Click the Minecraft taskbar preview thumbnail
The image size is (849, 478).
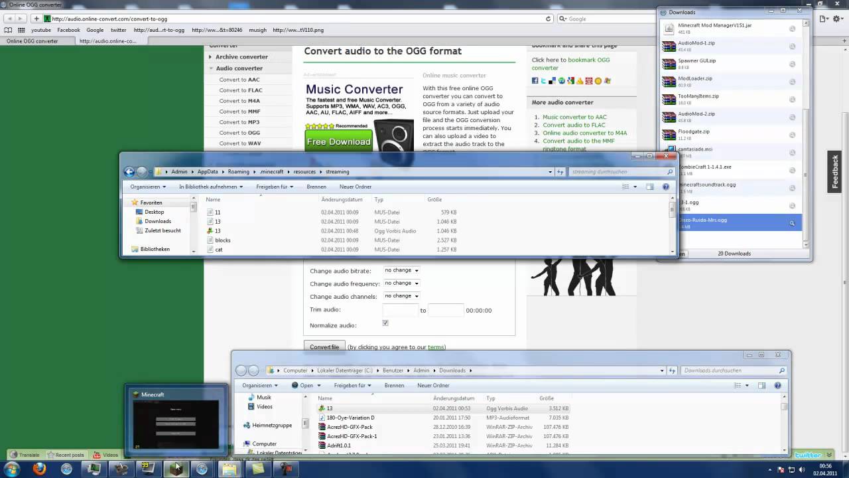[x=176, y=419]
